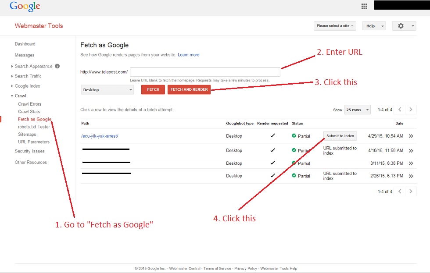Click green Partial status icon for 2/26/15 row
430x273 pixels.
coord(294,176)
